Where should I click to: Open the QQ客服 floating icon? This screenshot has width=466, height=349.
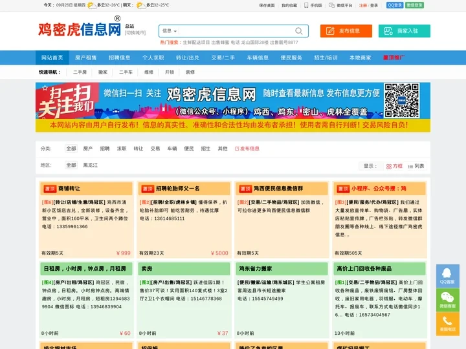click(x=448, y=276)
